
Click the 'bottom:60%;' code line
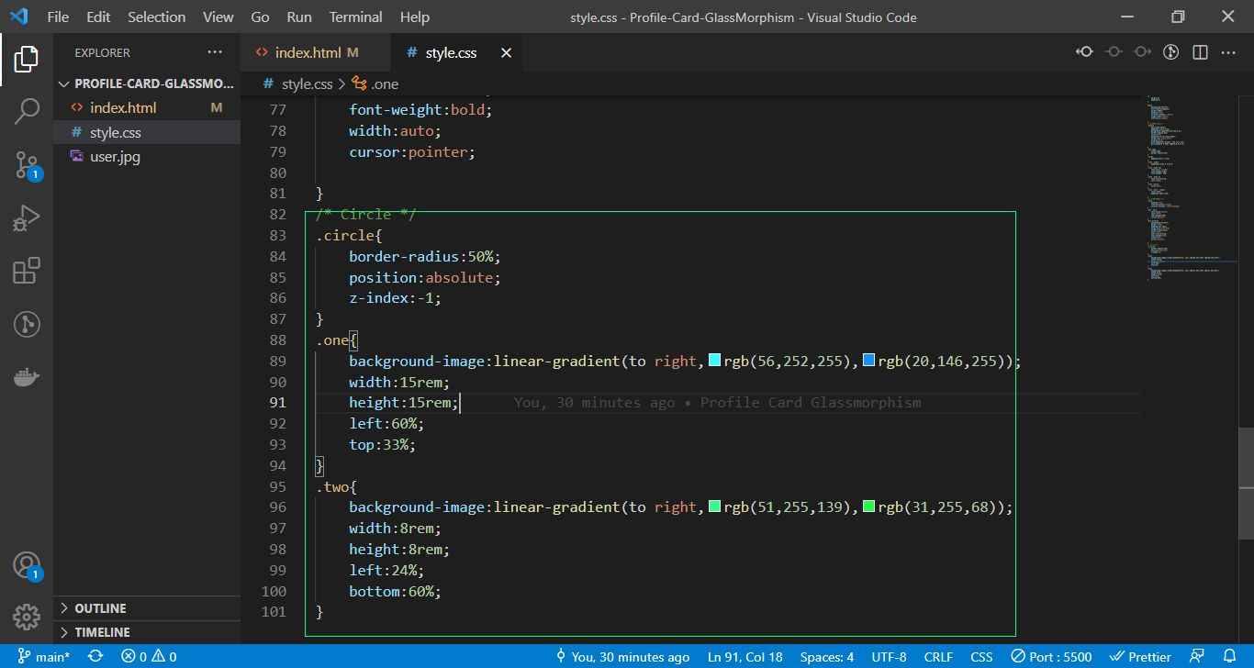pyautogui.click(x=395, y=591)
